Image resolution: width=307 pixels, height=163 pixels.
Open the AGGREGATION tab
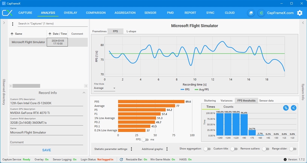[x=125, y=13]
